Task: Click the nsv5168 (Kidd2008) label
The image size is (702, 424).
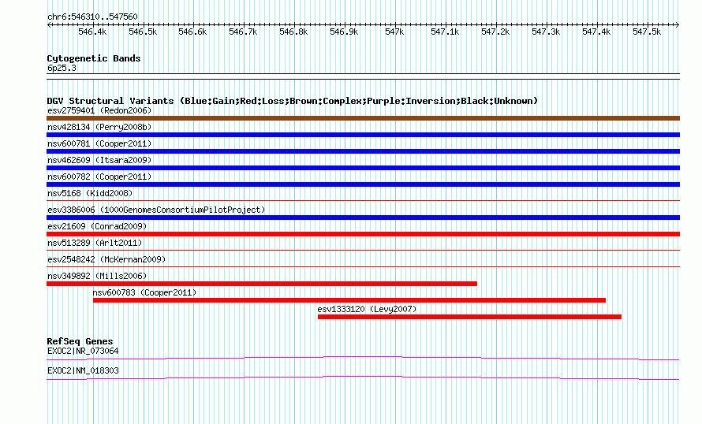Action: click(90, 193)
